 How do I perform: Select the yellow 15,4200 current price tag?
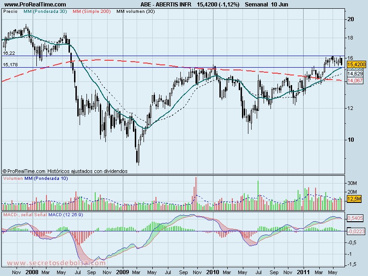tap(356, 64)
